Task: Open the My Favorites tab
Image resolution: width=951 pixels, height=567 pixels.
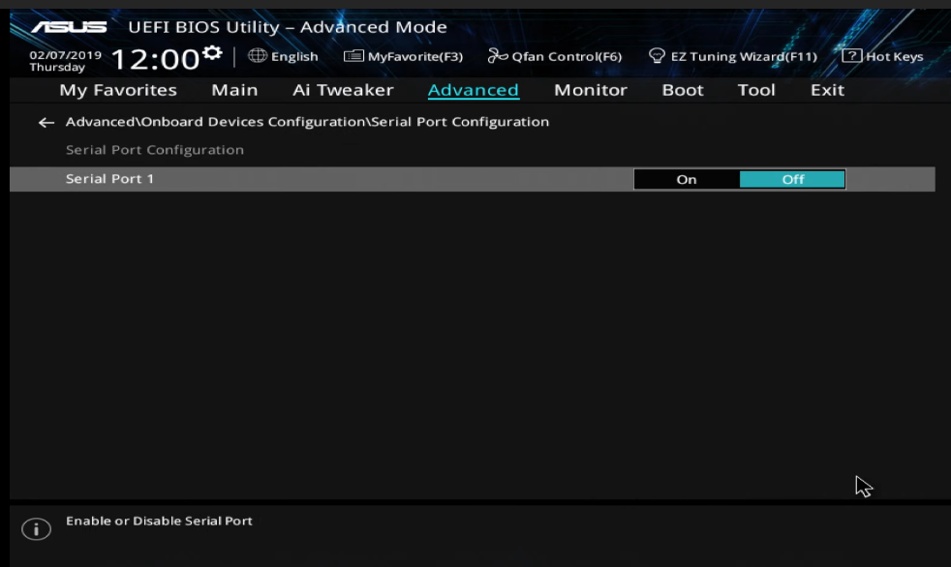Action: pos(117,90)
